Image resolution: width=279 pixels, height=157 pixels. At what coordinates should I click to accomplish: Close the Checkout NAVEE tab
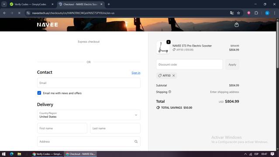pos(101,4)
